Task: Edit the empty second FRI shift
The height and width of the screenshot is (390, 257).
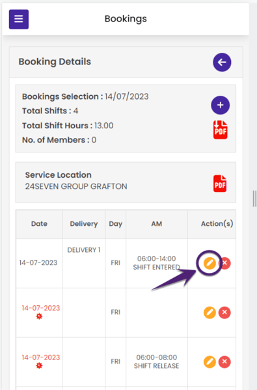Action: tap(210, 313)
